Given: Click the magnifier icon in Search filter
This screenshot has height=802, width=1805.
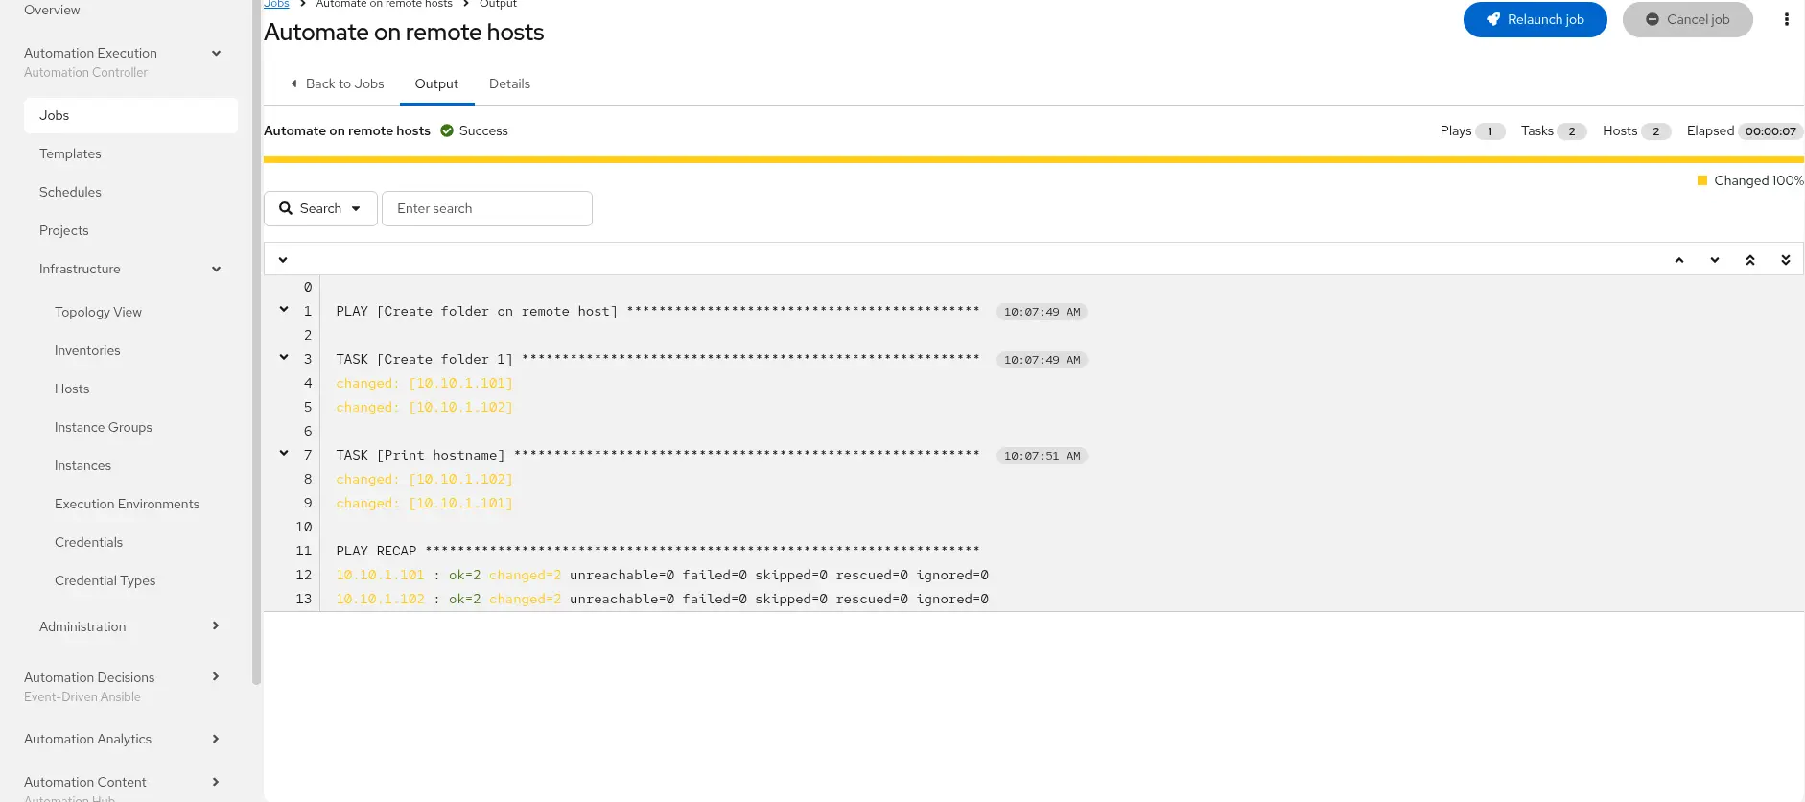Looking at the screenshot, I should tap(286, 208).
